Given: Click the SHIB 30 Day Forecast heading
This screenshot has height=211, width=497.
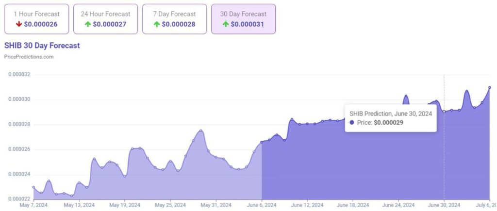Looking at the screenshot, I should 42,46.
